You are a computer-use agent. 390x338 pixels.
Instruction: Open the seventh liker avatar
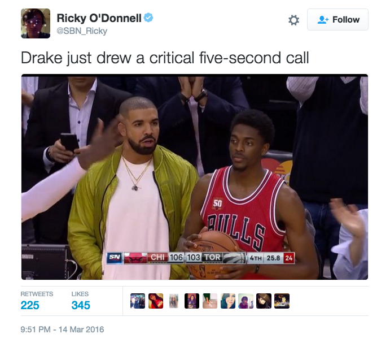coord(246,301)
